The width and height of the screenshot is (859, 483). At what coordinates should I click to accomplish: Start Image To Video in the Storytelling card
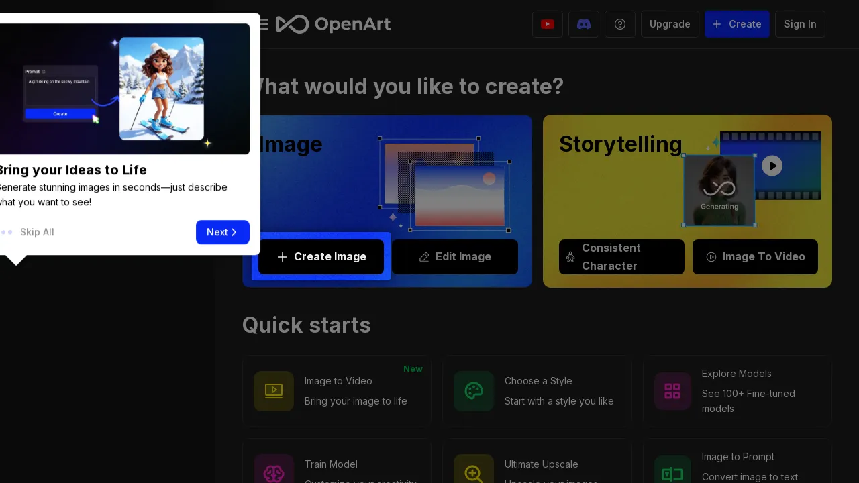click(x=755, y=257)
